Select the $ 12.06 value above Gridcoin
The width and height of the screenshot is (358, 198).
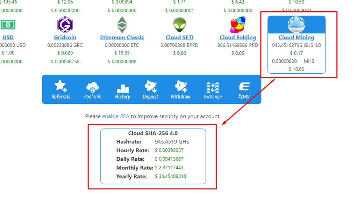click(65, 2)
